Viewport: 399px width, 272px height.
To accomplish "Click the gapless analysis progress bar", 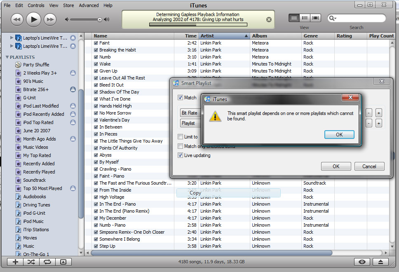I will pos(198,25).
